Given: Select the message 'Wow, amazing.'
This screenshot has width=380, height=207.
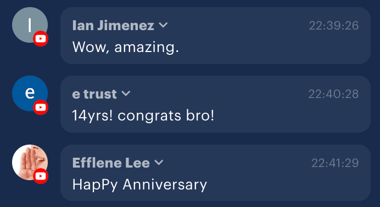Looking at the screenshot, I should (126, 47).
